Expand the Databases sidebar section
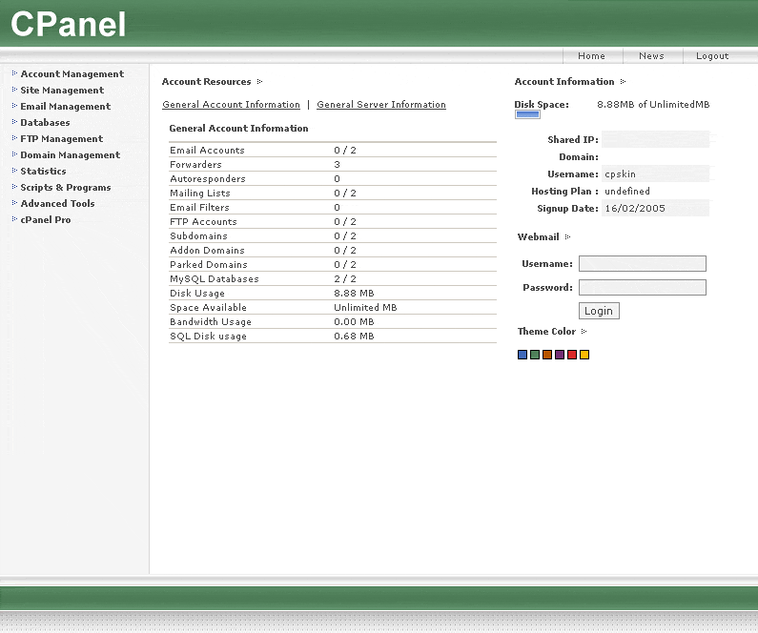 (45, 123)
